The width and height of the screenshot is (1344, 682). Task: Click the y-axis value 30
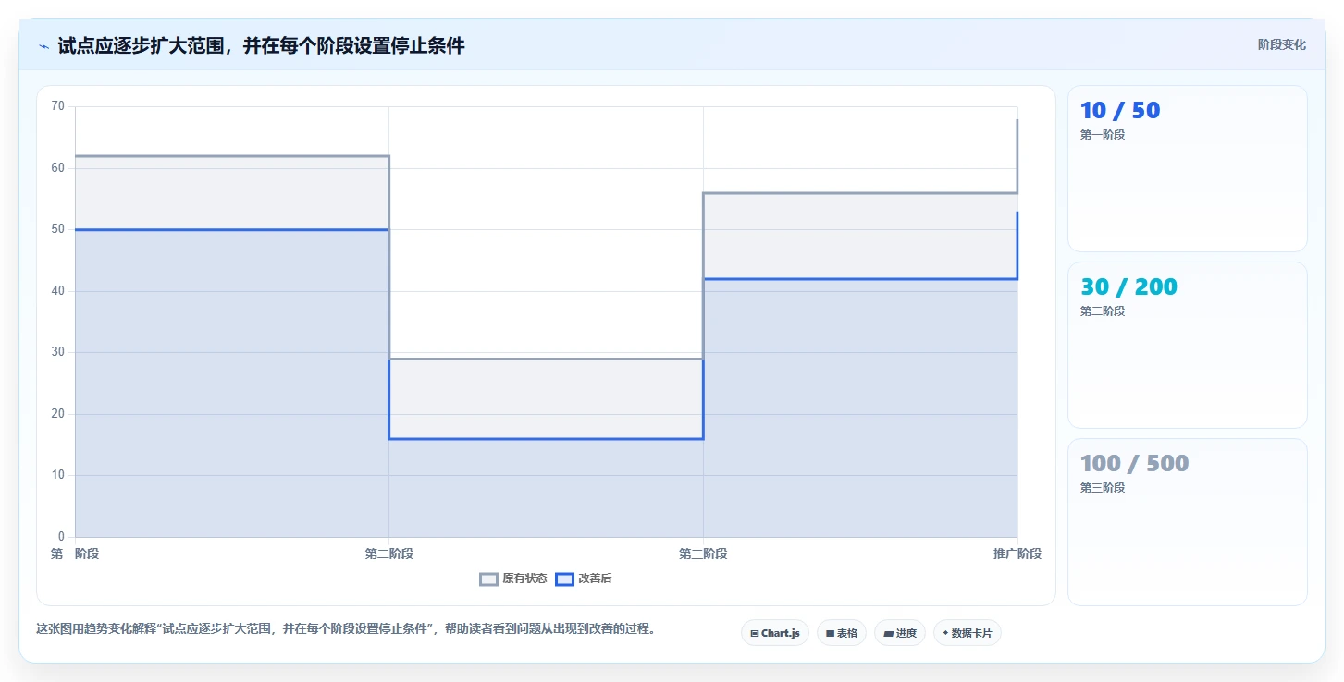coord(58,352)
